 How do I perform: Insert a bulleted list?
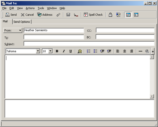(95, 51)
